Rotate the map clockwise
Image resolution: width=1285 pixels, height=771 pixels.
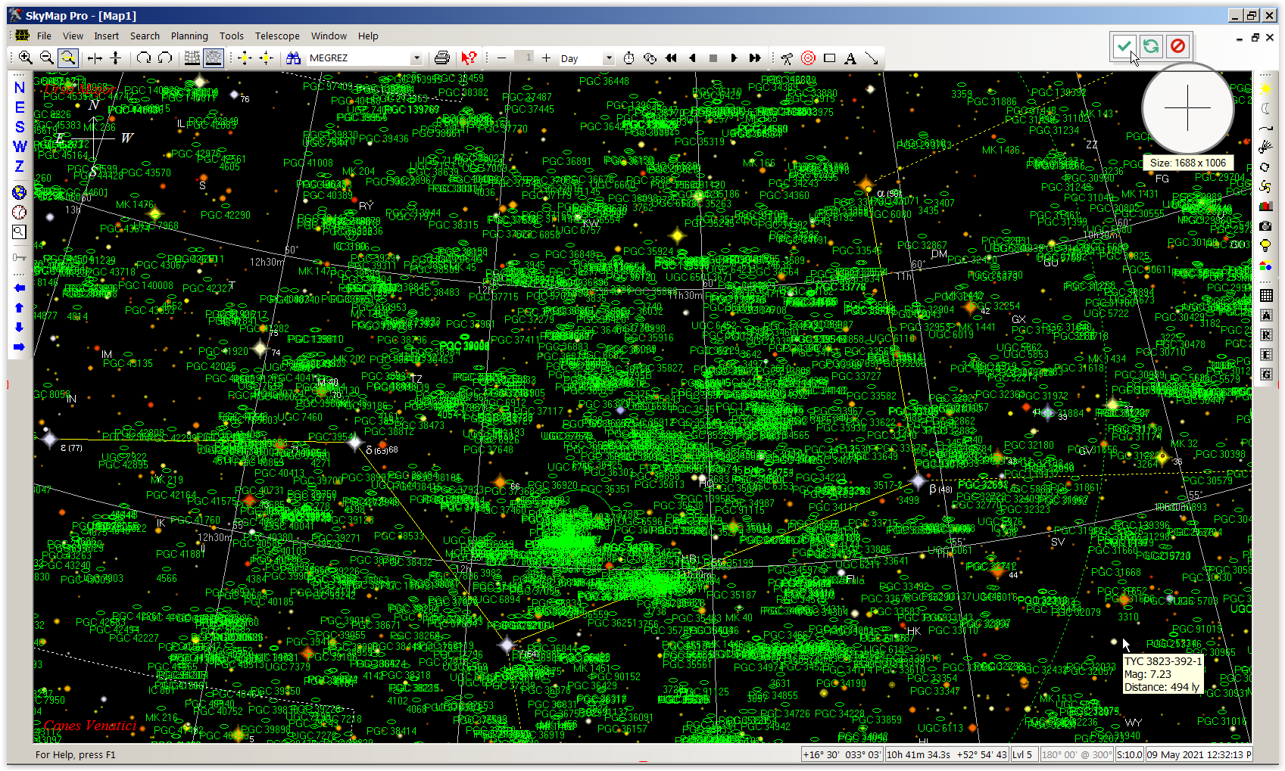(x=144, y=58)
